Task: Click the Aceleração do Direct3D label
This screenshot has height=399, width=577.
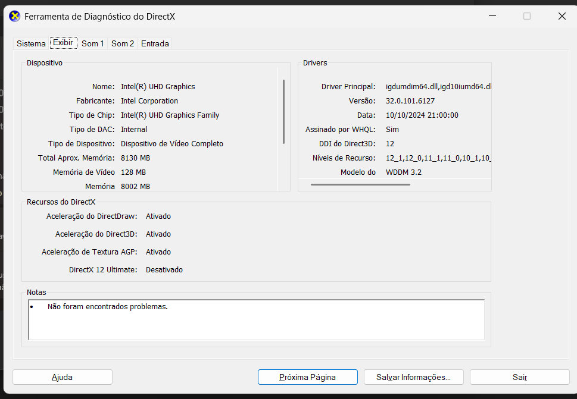Action: point(96,234)
